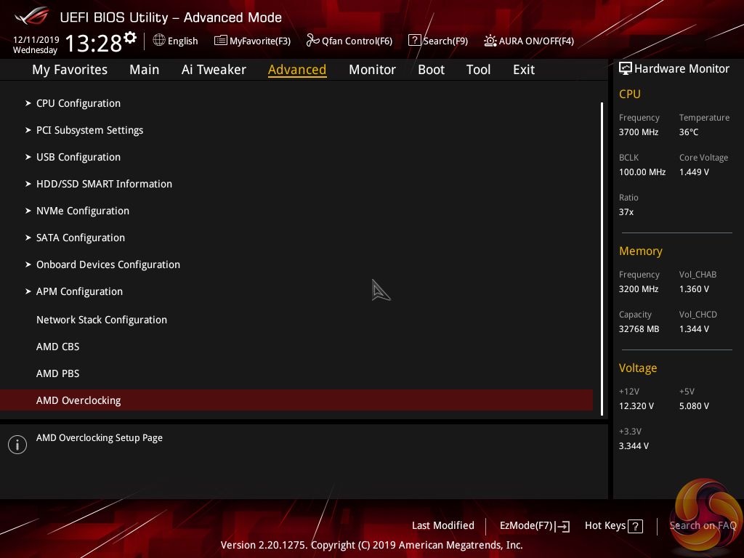Click the +3.3V 3.344 V value
744x558 pixels.
pos(634,445)
